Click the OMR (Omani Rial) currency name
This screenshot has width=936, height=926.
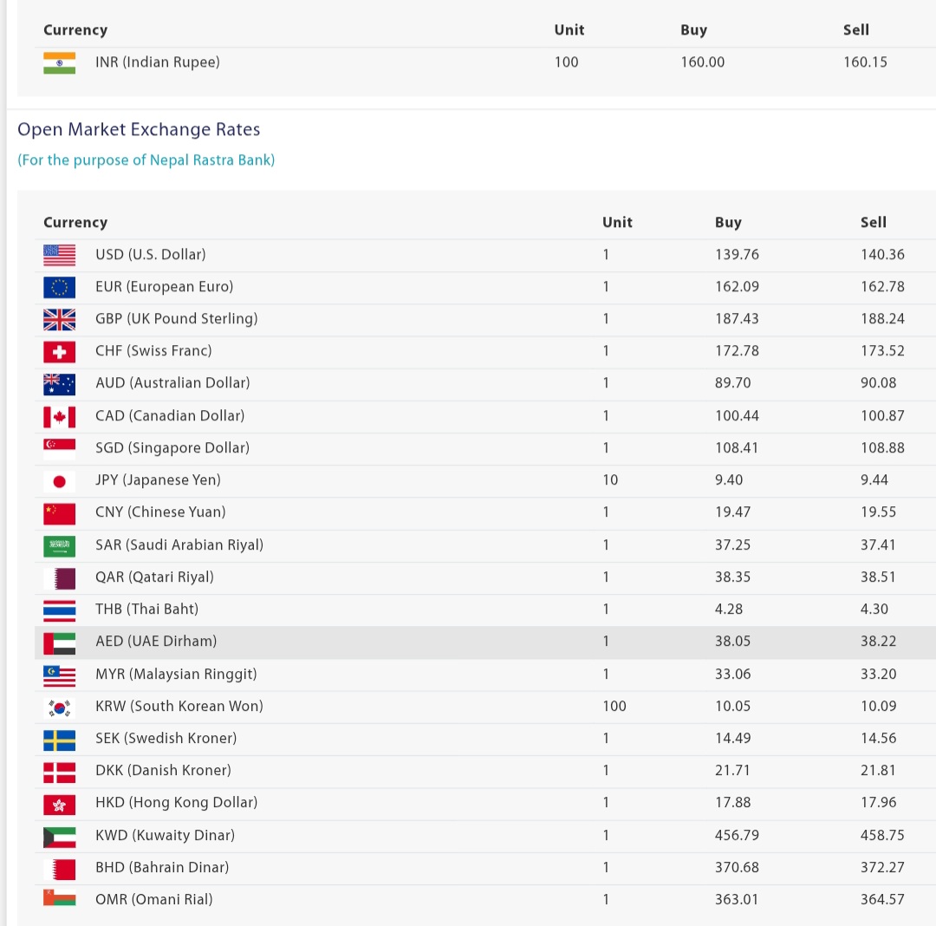click(154, 900)
